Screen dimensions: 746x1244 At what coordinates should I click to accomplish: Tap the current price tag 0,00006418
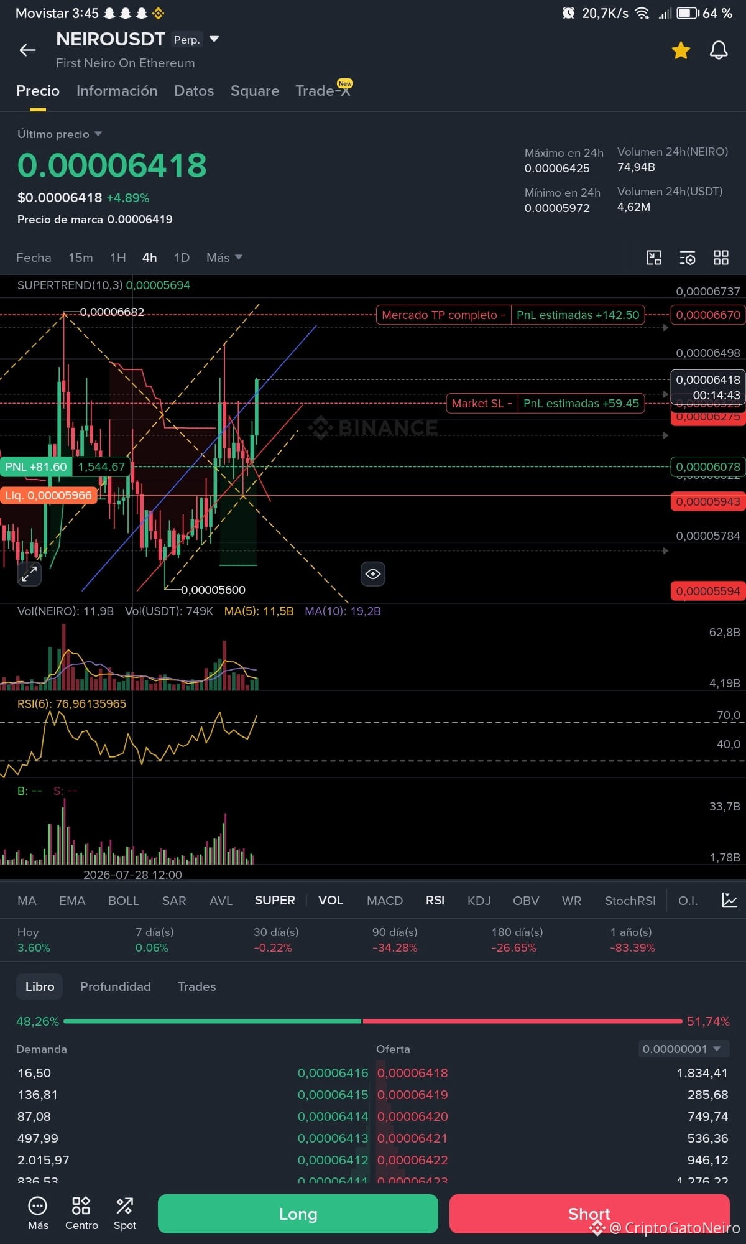[708, 387]
